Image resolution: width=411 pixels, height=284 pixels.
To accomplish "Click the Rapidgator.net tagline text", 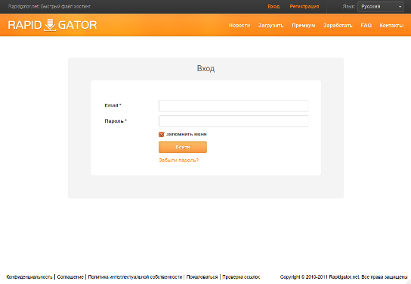I will 49,7.
